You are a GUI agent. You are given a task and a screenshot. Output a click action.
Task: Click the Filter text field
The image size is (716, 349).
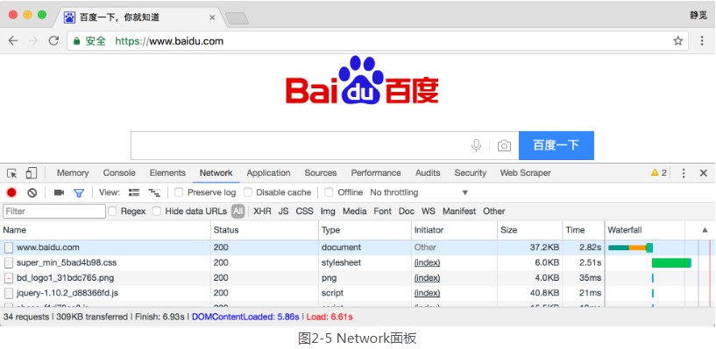(x=54, y=212)
